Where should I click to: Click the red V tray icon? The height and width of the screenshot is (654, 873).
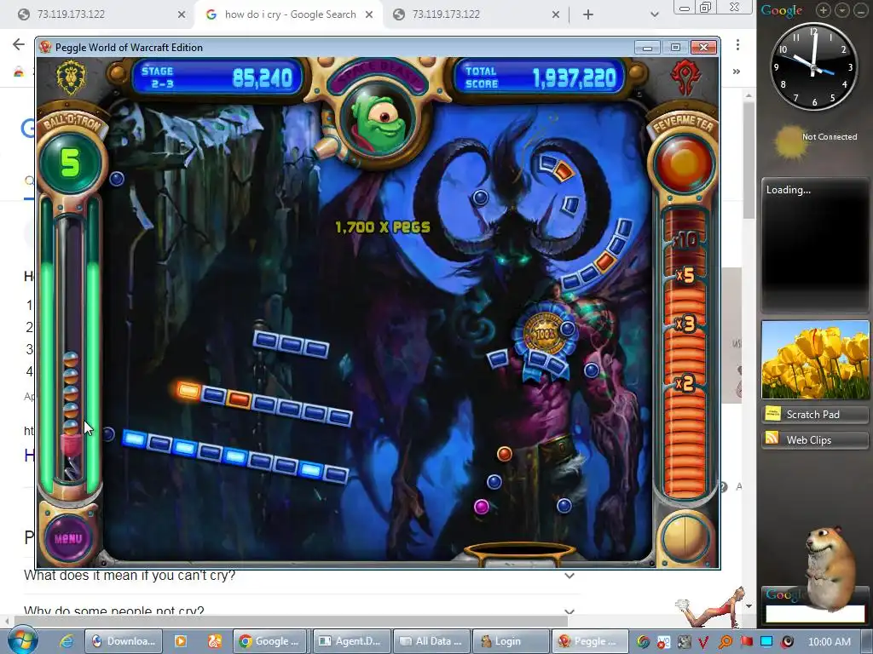click(704, 642)
